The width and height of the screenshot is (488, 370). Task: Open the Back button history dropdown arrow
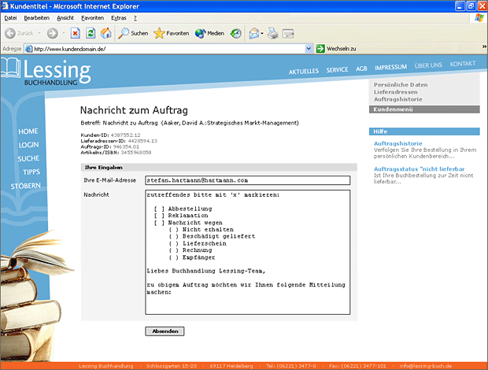coord(39,33)
